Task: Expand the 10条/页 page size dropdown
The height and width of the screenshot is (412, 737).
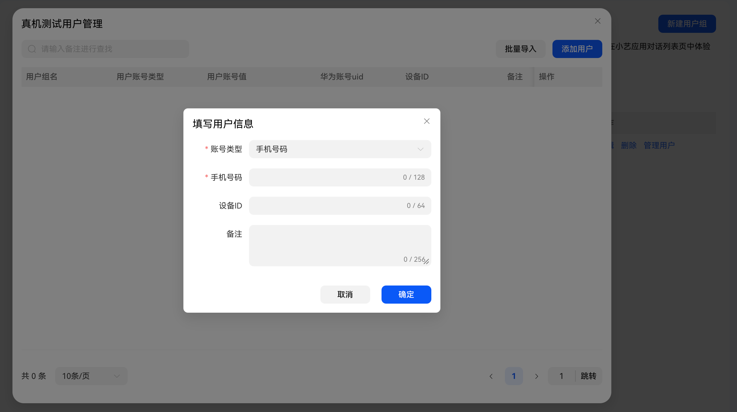Action: pyautogui.click(x=91, y=376)
